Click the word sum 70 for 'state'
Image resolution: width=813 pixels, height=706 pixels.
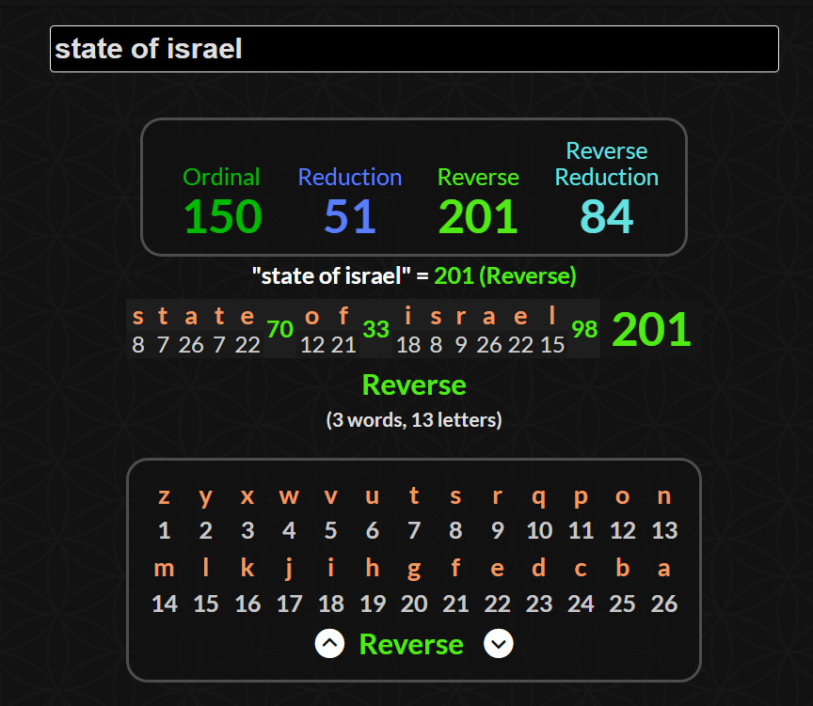coord(280,329)
